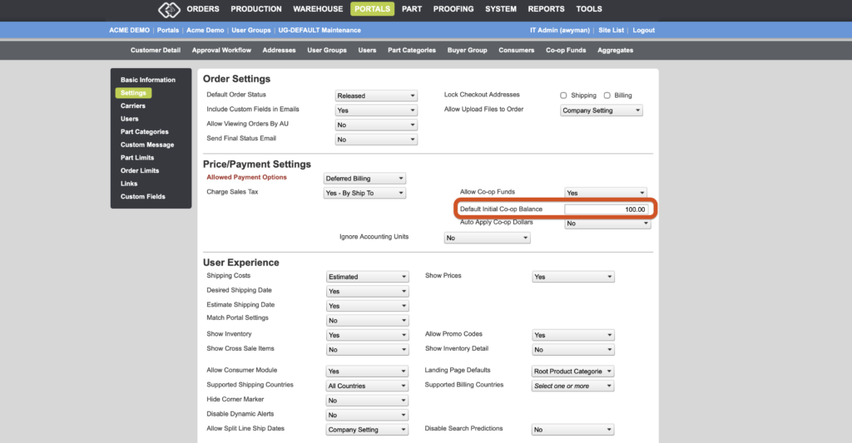Viewport: 852px width, 443px height.
Task: Open the Landing Page Defaults dropdown
Action: tap(572, 372)
